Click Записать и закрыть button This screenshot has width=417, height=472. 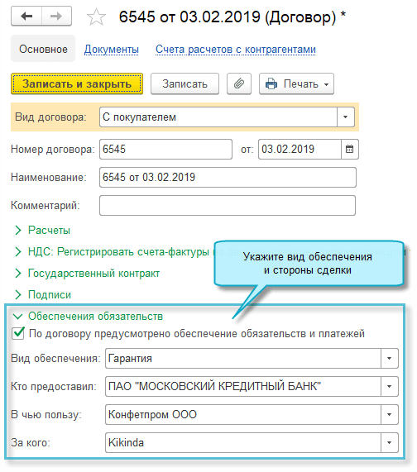click(77, 83)
